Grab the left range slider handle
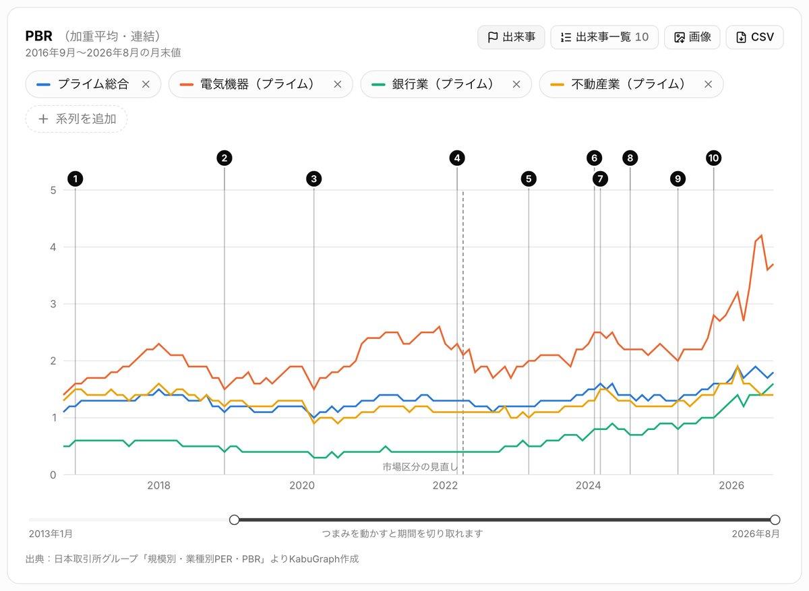The width and height of the screenshot is (809, 591). (x=234, y=520)
